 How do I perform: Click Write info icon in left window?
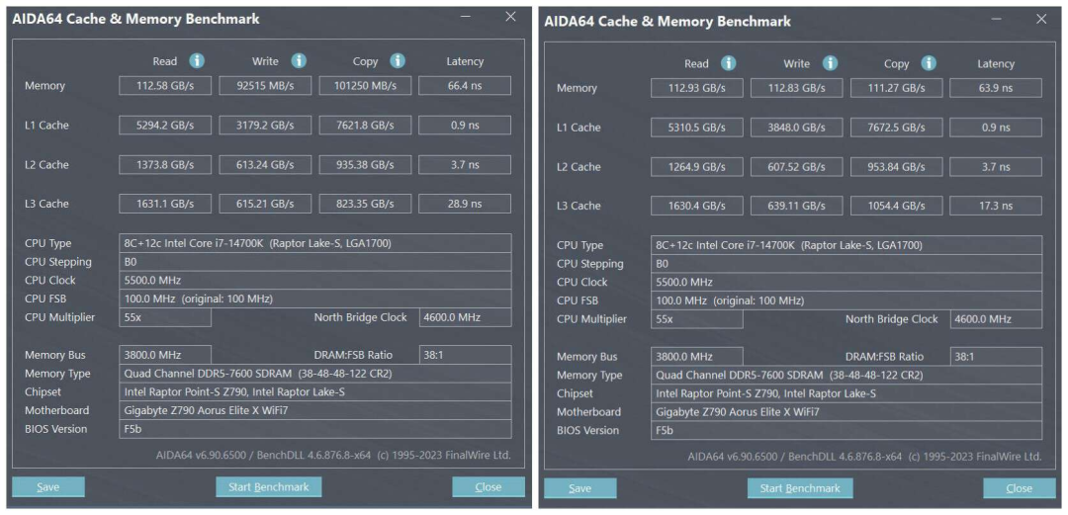299,60
